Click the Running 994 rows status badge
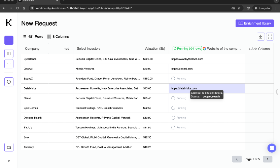 tap(187, 49)
